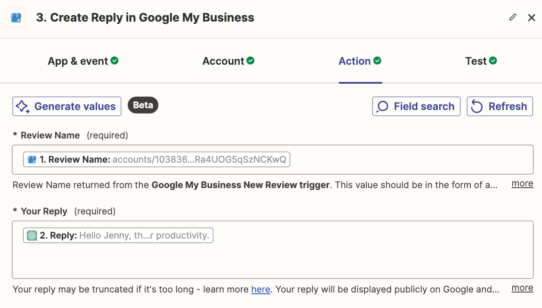Go to the Test tab
This screenshot has width=542, height=308.
tap(476, 61)
